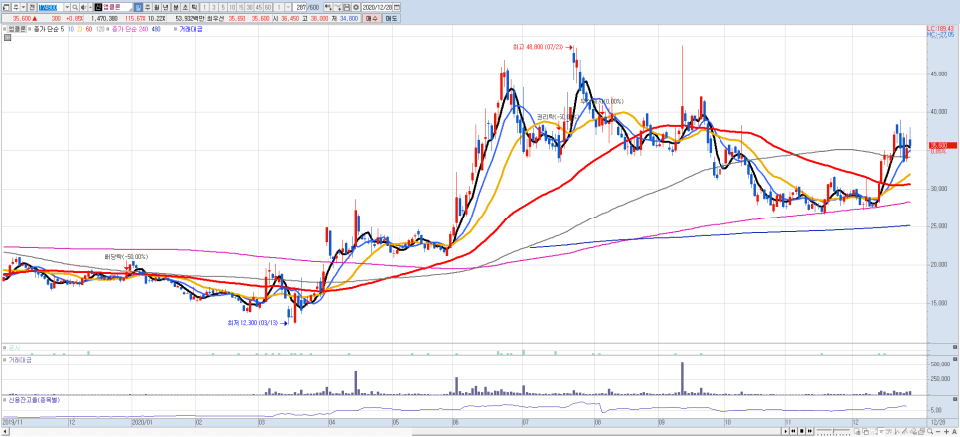Image resolution: width=960 pixels, height=437 pixels.
Task: Switch to 주 weekly chart period
Action: [x=147, y=7]
